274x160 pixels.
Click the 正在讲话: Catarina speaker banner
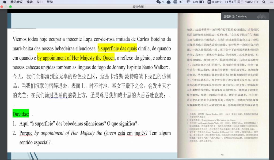click(235, 17)
